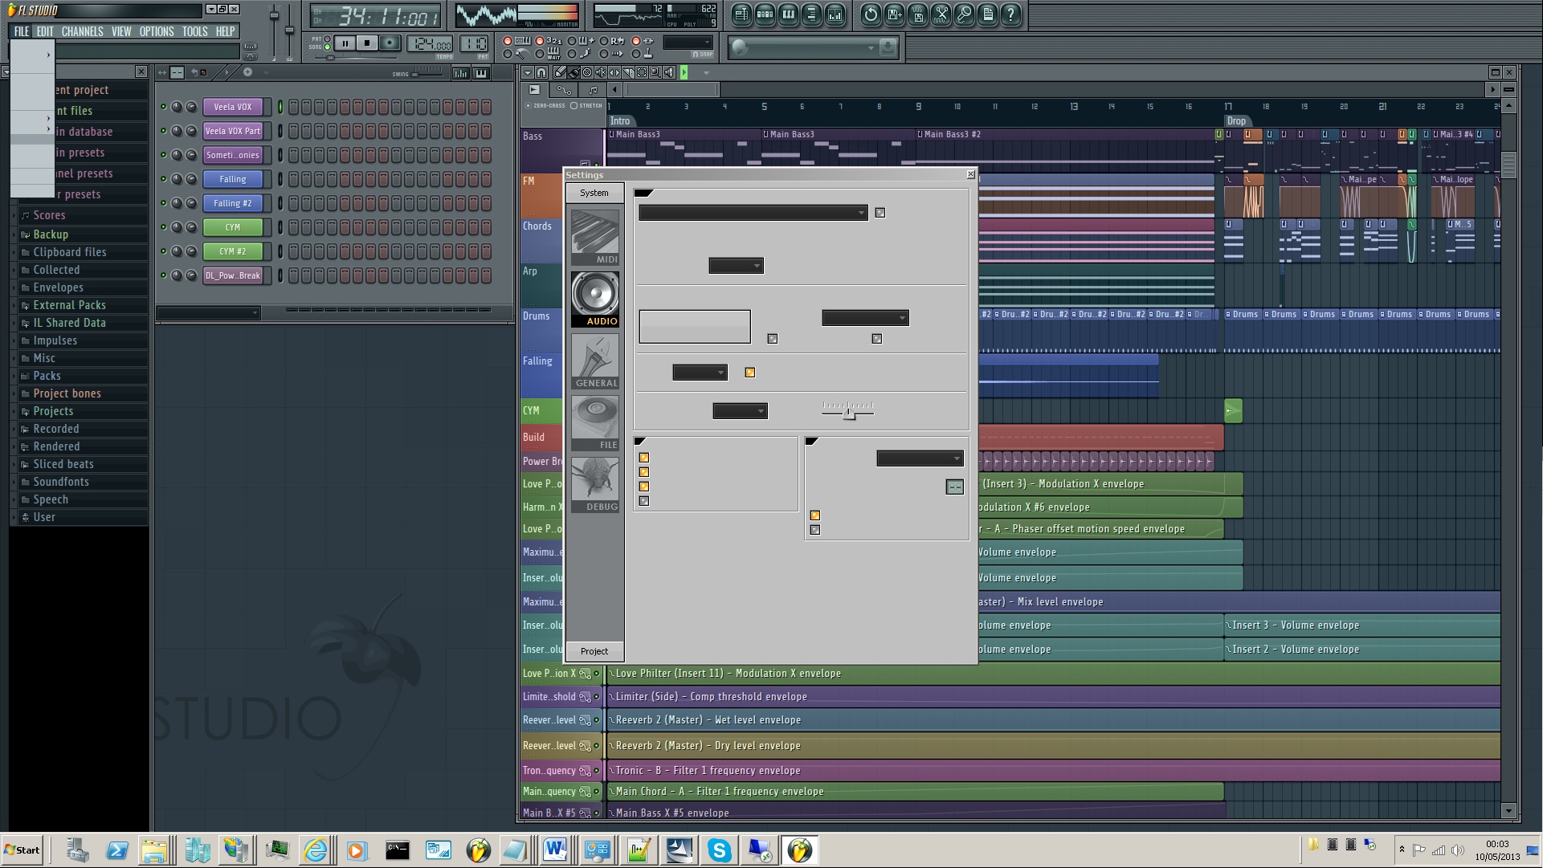Open the Mixer view icon
The image size is (1543, 868).
point(835,14)
